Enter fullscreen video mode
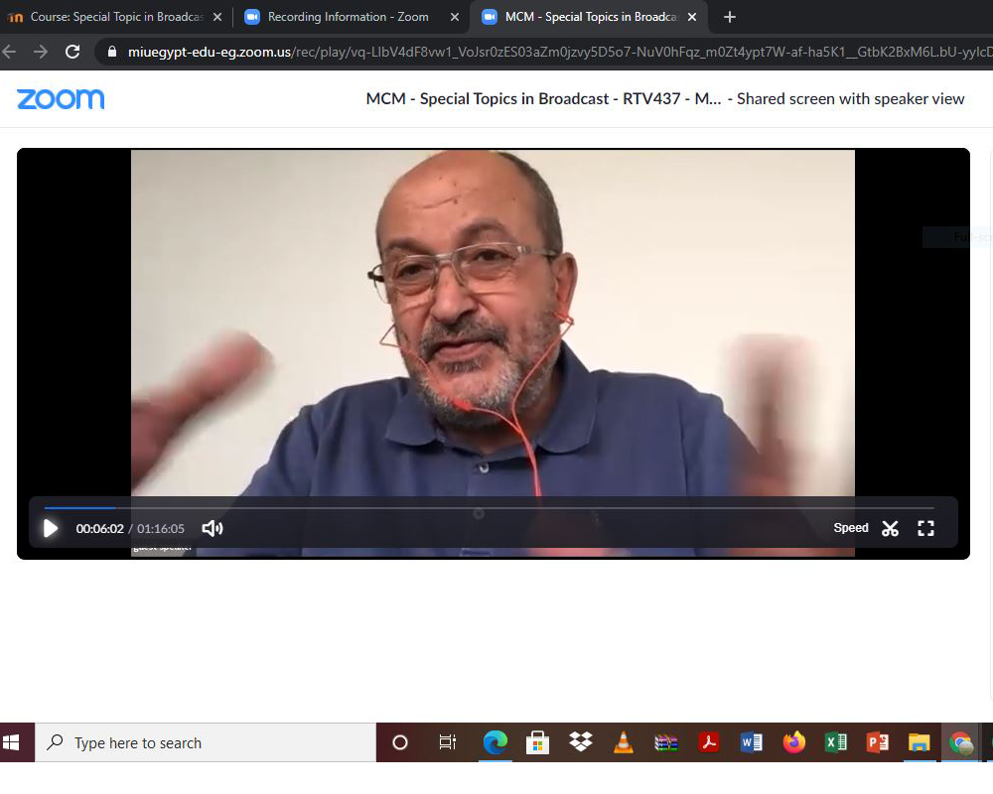Viewport: 993px width, 794px height. (925, 528)
